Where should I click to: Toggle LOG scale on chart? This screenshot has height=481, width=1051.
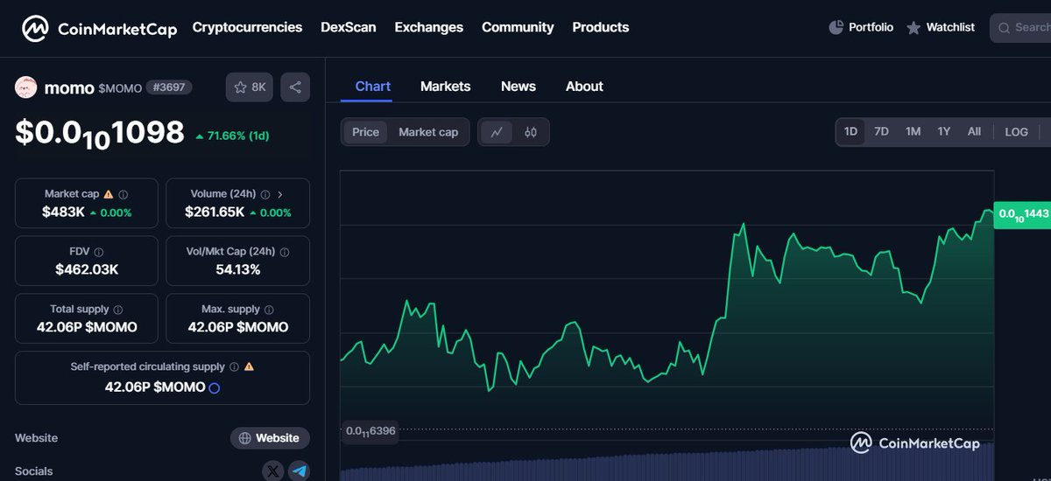(1016, 131)
